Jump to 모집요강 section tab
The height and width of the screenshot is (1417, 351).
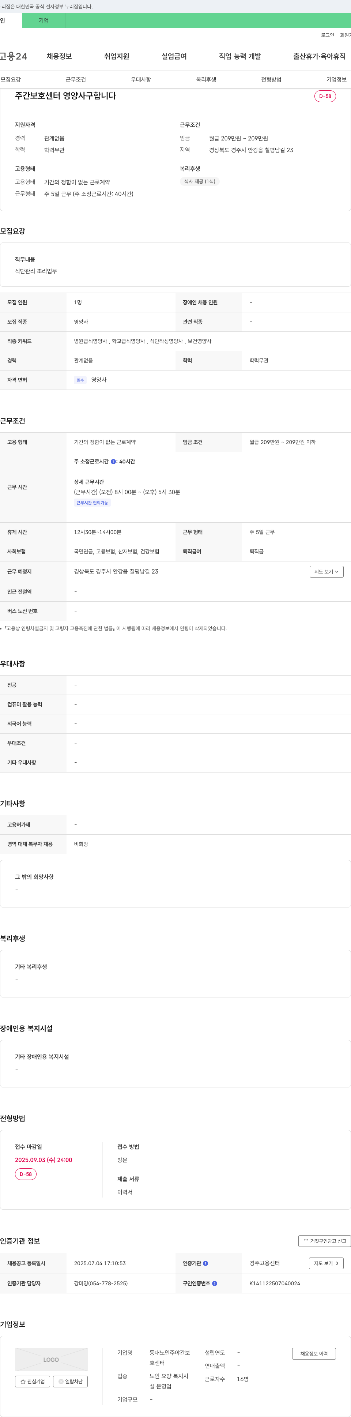coord(11,79)
